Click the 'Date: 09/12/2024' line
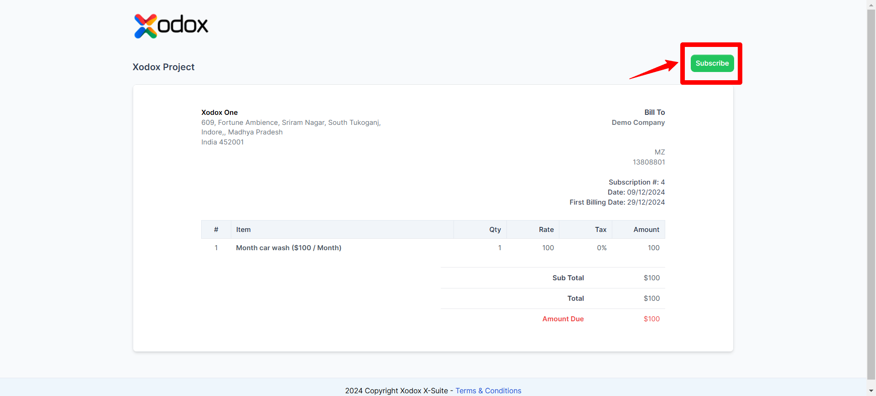Screen dimensions: 876x396 coord(636,192)
